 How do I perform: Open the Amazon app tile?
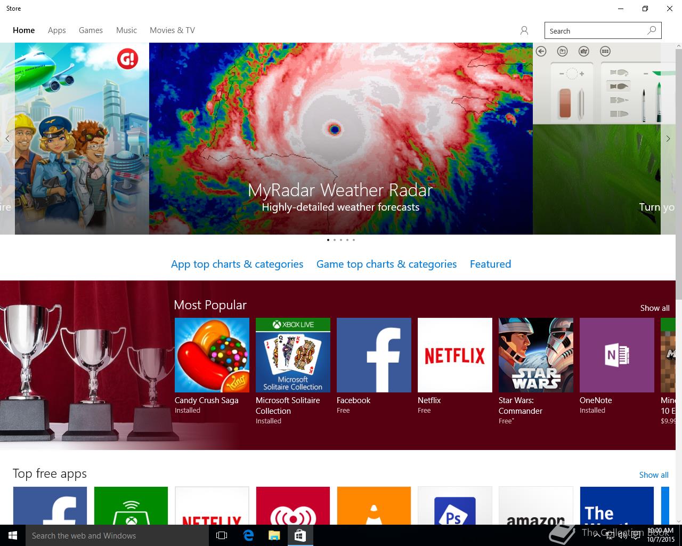pyautogui.click(x=536, y=505)
